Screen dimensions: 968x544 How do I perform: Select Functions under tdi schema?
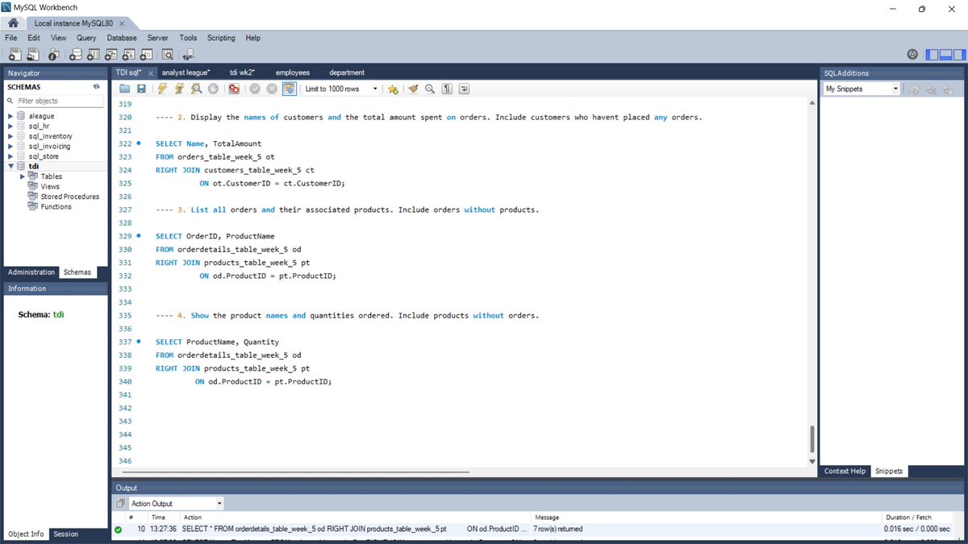56,206
